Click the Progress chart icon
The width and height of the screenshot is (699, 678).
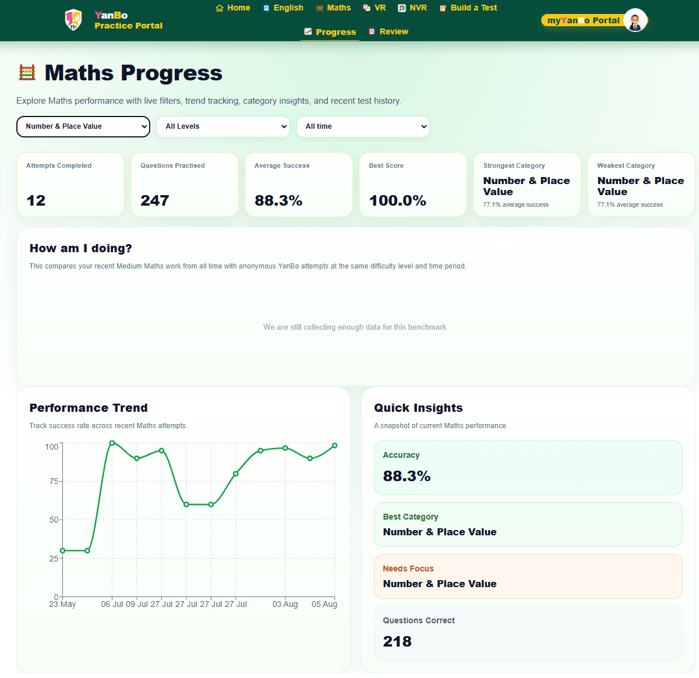pos(308,31)
